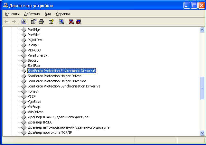This screenshot has width=206, height=145.
Task: Click the scrollbar up arrow
Action: pos(202,30)
